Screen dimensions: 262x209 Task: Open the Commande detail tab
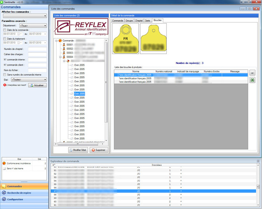pos(118,20)
